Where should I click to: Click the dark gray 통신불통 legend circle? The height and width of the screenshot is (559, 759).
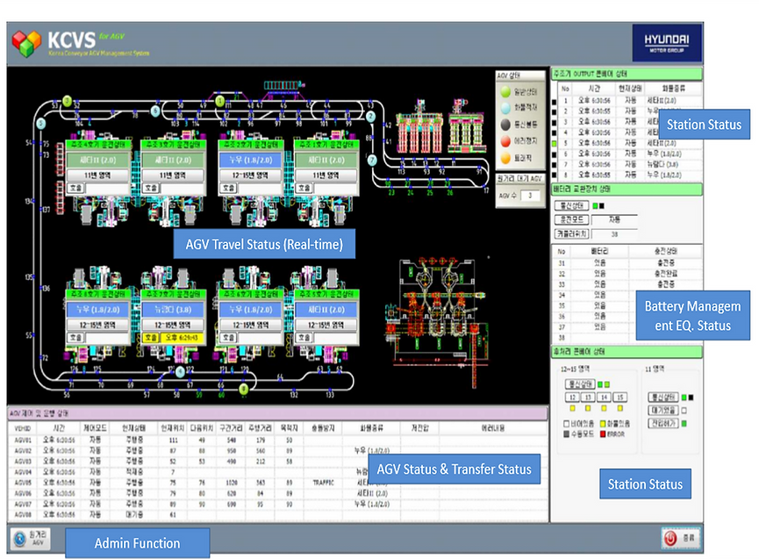click(505, 125)
